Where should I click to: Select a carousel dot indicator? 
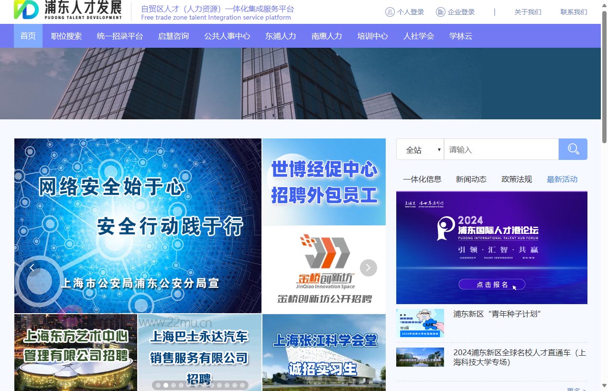[x=165, y=385]
